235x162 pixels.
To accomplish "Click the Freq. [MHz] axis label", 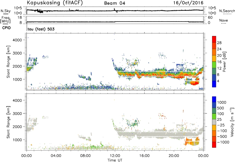I will [6, 20].
